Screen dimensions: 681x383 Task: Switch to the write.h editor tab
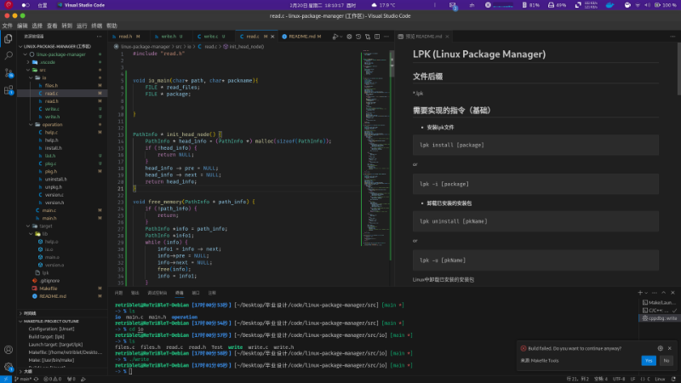[171, 37]
